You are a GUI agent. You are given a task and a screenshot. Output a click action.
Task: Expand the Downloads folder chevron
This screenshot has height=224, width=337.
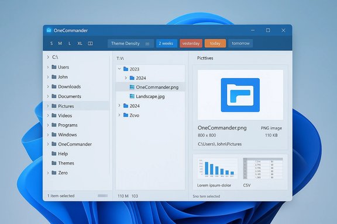pos(48,86)
